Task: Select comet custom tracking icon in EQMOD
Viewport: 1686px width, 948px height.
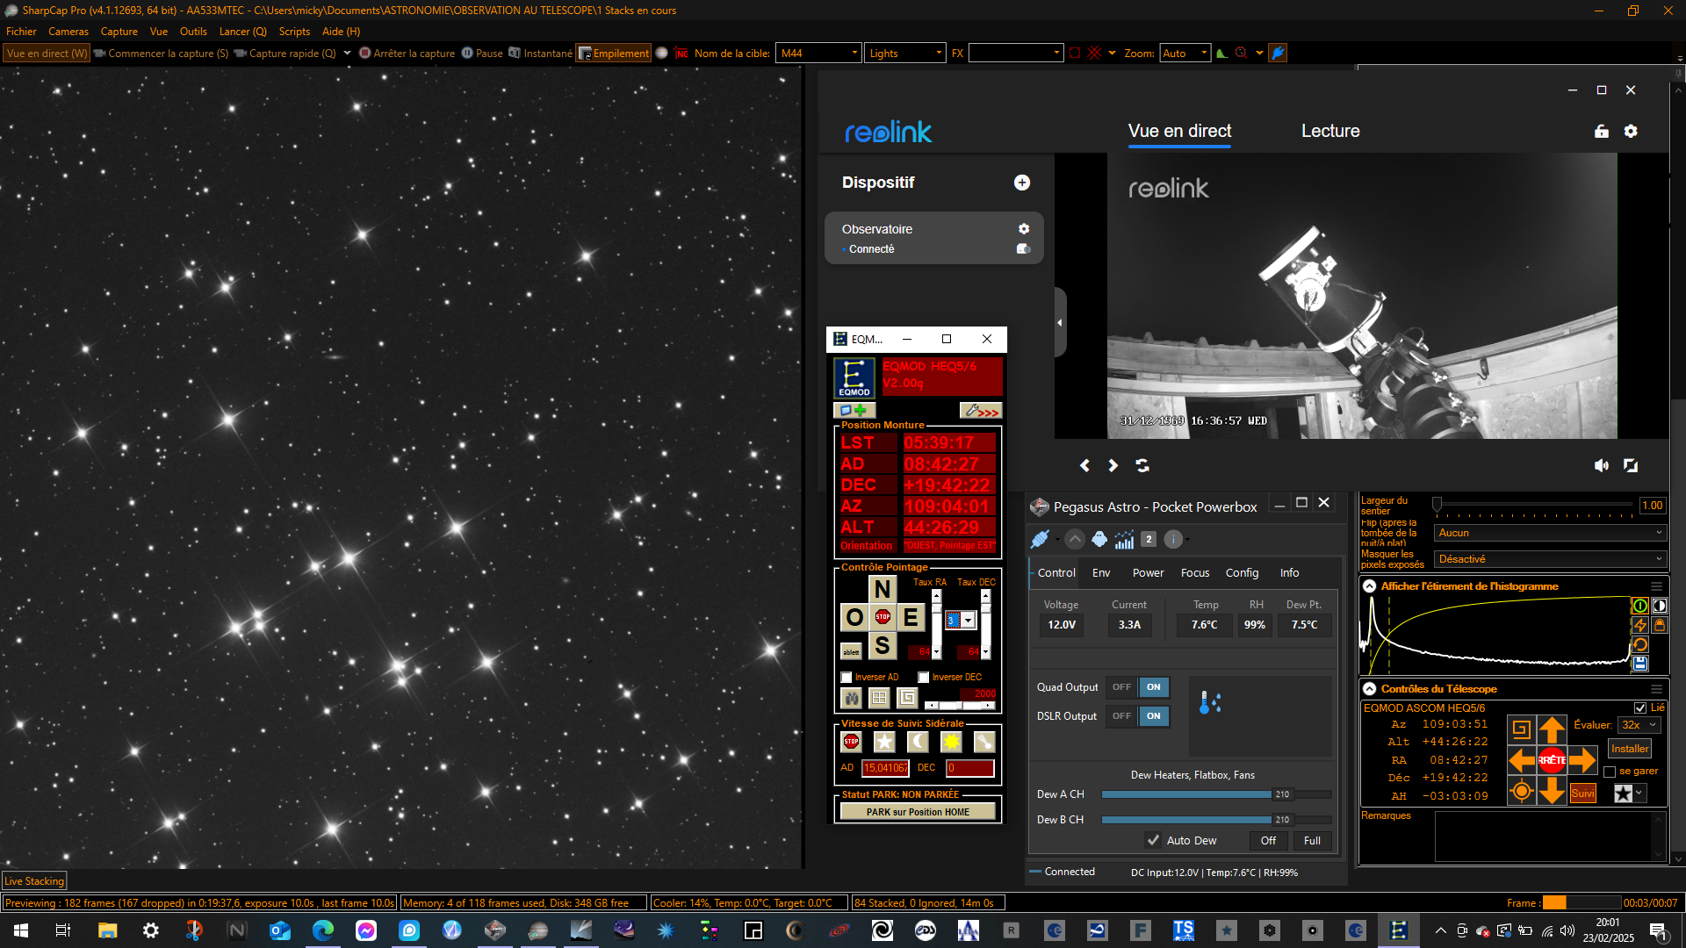Action: [984, 743]
